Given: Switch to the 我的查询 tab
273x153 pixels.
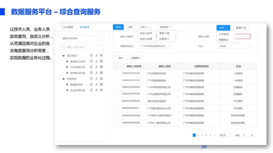Looking at the screenshot, I should (x=85, y=27).
